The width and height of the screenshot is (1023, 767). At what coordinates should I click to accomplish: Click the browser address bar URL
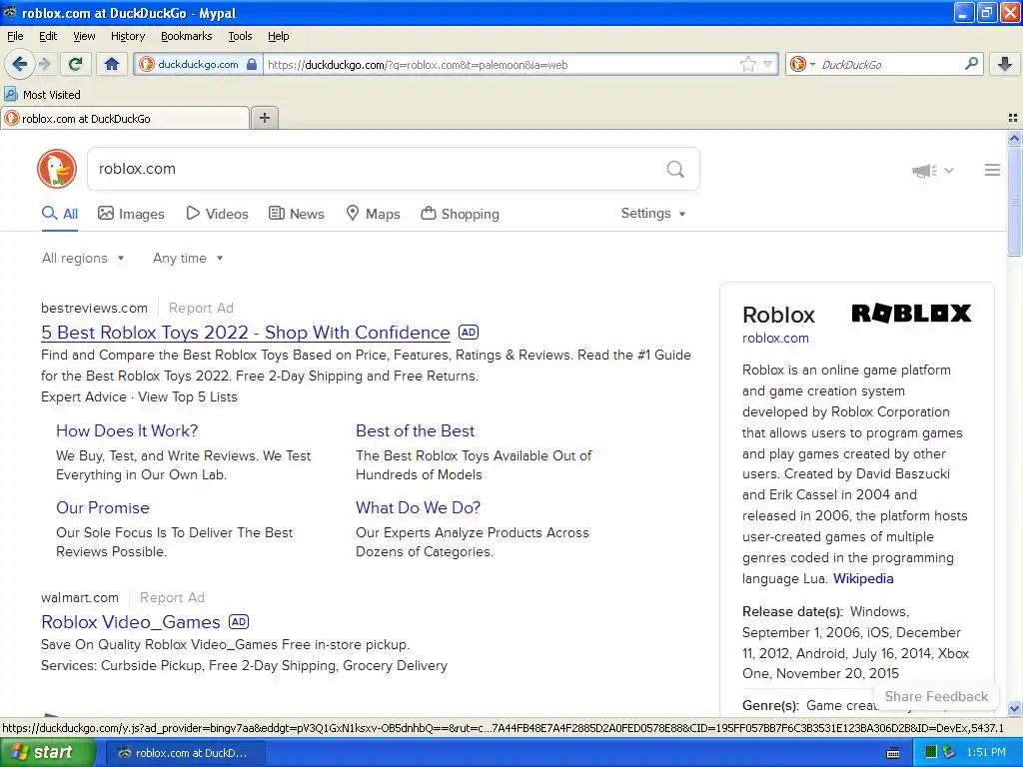500,65
